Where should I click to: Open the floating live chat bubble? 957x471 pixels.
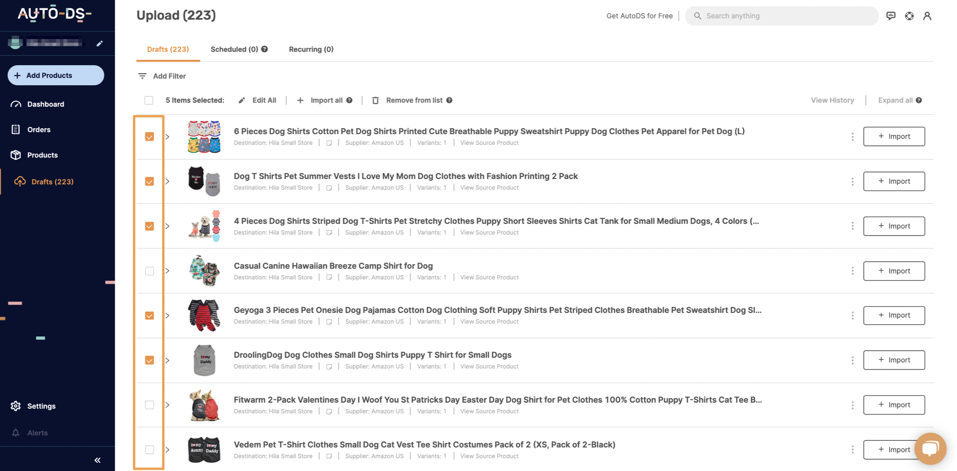point(930,449)
